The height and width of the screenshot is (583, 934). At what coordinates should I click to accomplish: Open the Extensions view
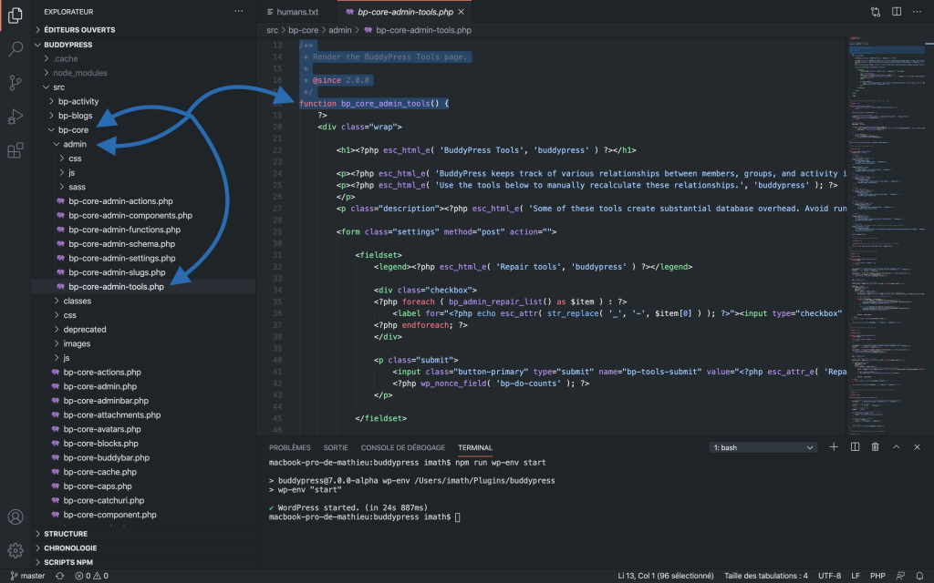(x=16, y=150)
